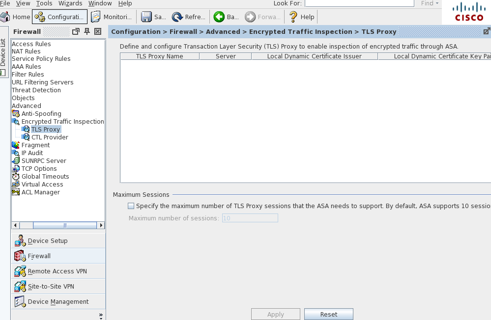This screenshot has height=320, width=491.
Task: Click the Home toolbar icon
Action: pos(5,17)
